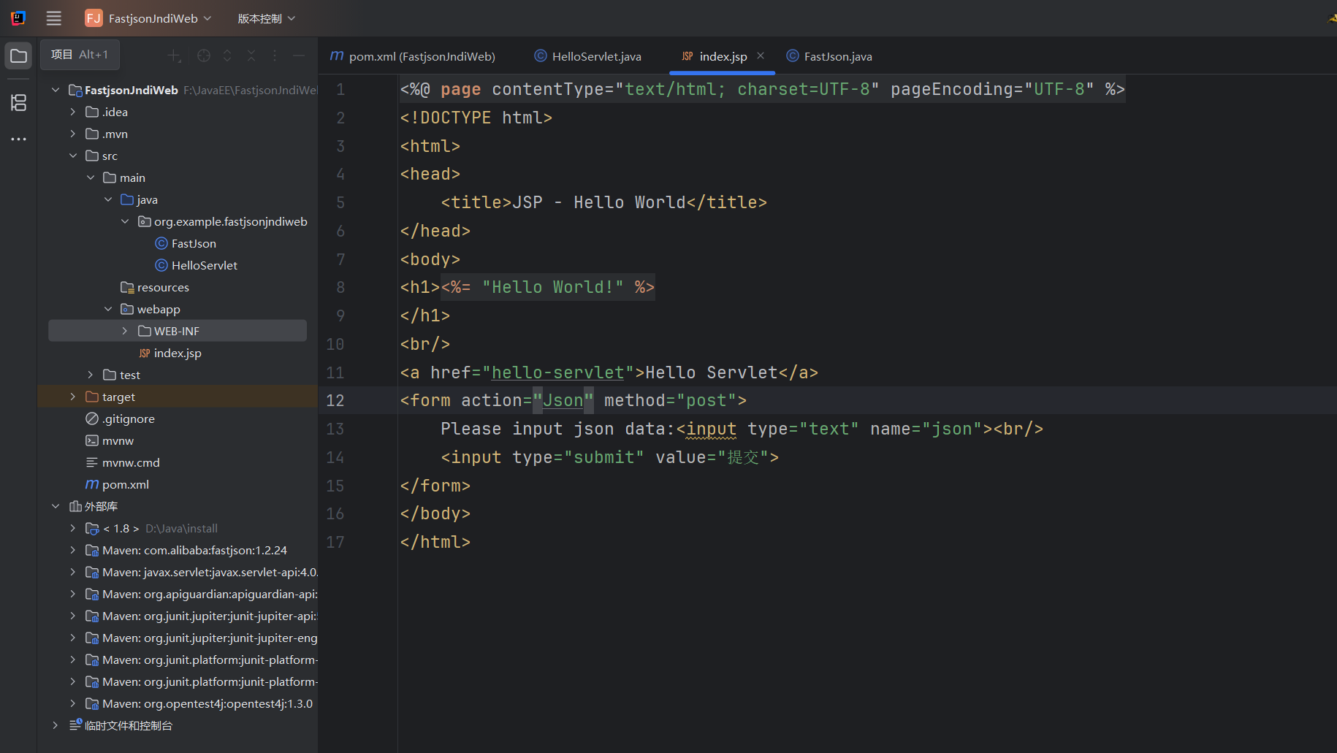Switch to the pom.xml (FastjsonJndiWeb) tab
The width and height of the screenshot is (1337, 753).
tap(413, 56)
